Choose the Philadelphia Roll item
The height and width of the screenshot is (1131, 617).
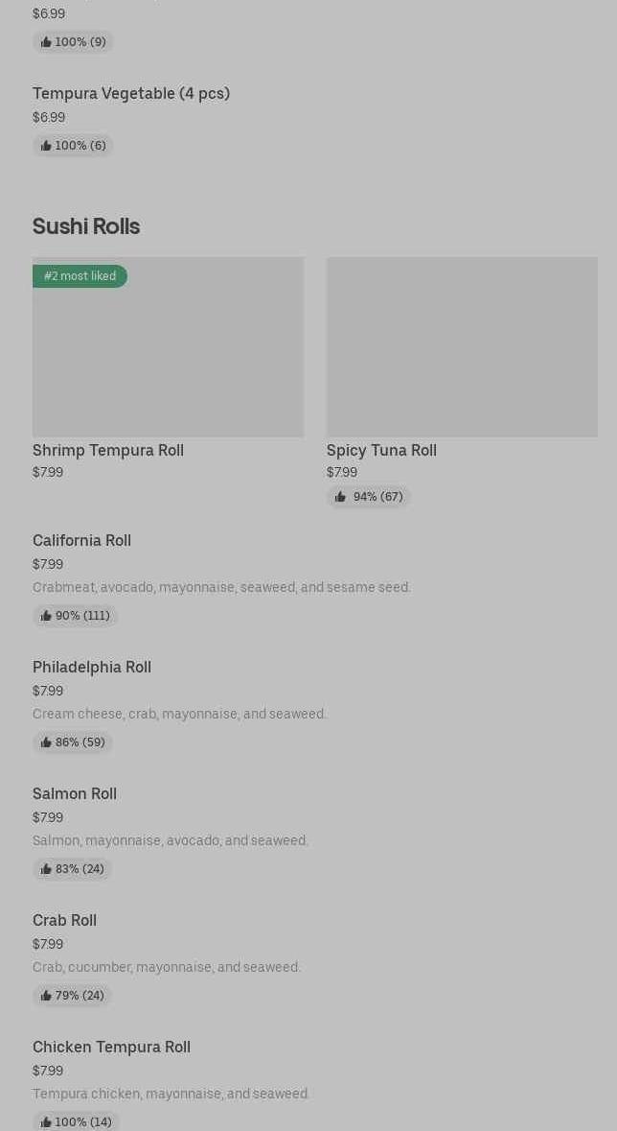[92, 667]
